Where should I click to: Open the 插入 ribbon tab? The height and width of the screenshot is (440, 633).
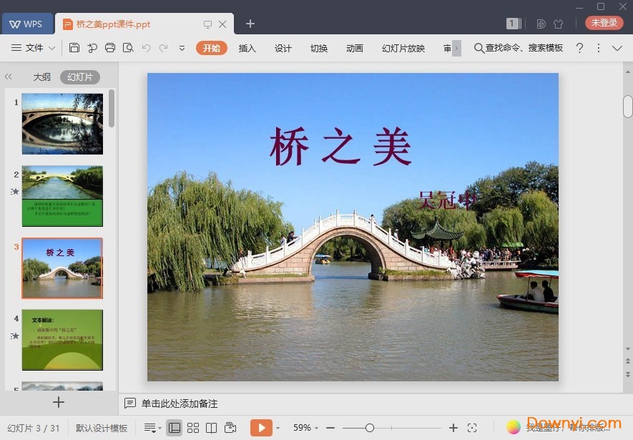coord(247,48)
